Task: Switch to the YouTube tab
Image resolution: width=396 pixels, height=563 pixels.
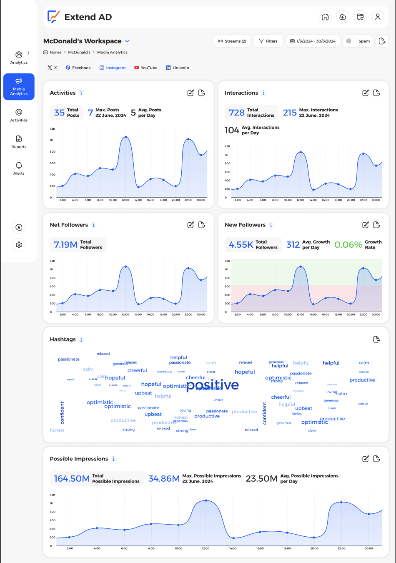Action: pyautogui.click(x=145, y=67)
